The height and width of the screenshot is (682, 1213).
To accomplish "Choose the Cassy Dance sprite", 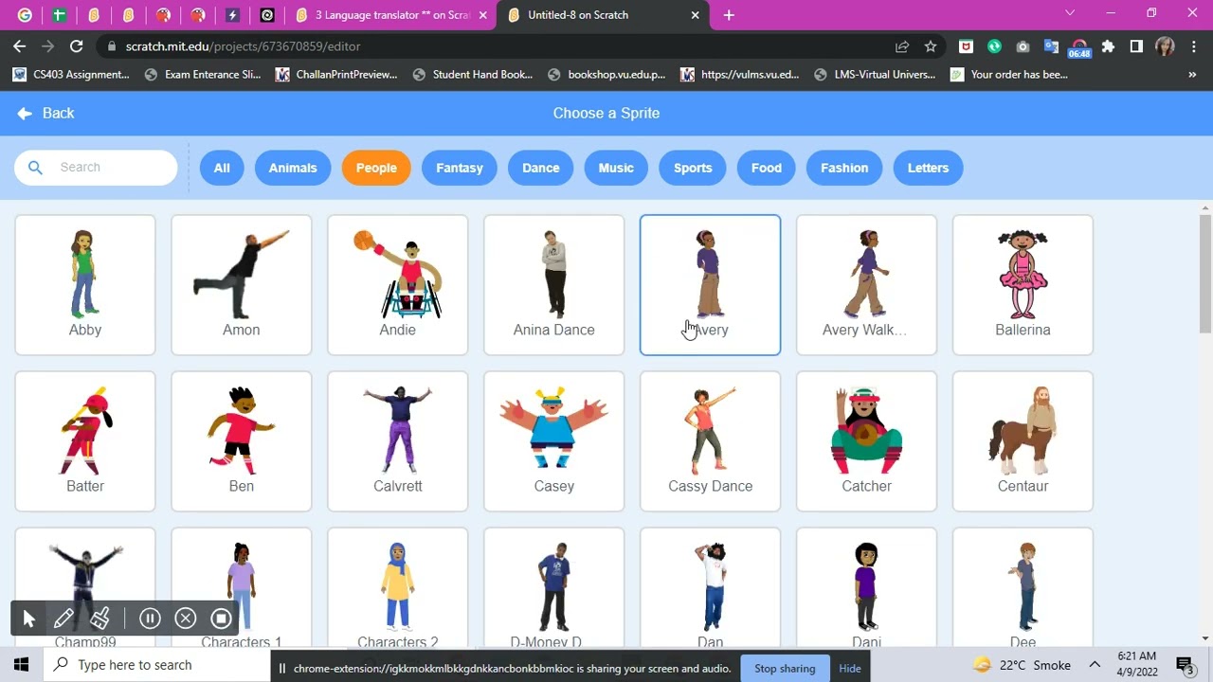I will [711, 441].
